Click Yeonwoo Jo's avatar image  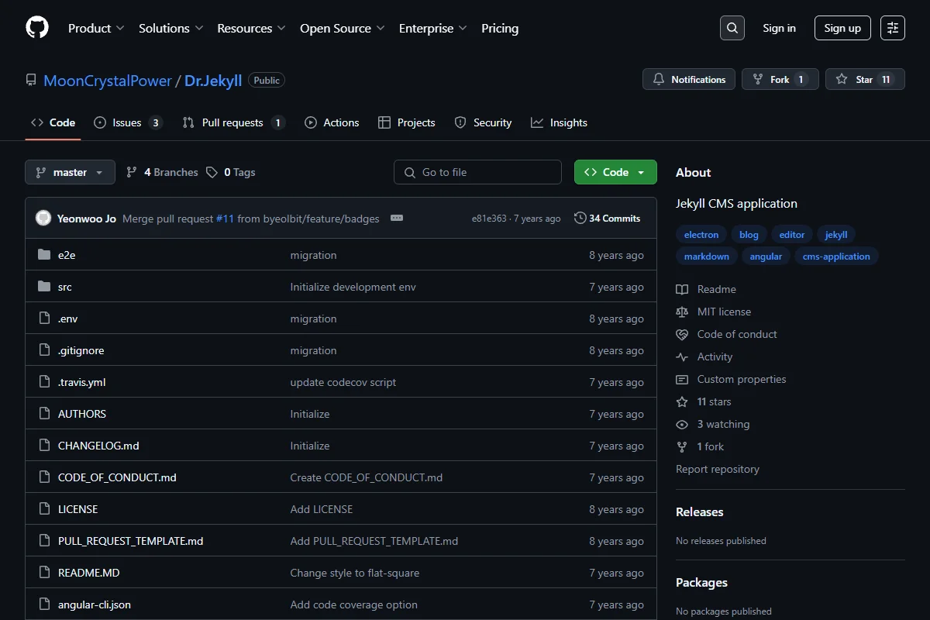(x=43, y=219)
